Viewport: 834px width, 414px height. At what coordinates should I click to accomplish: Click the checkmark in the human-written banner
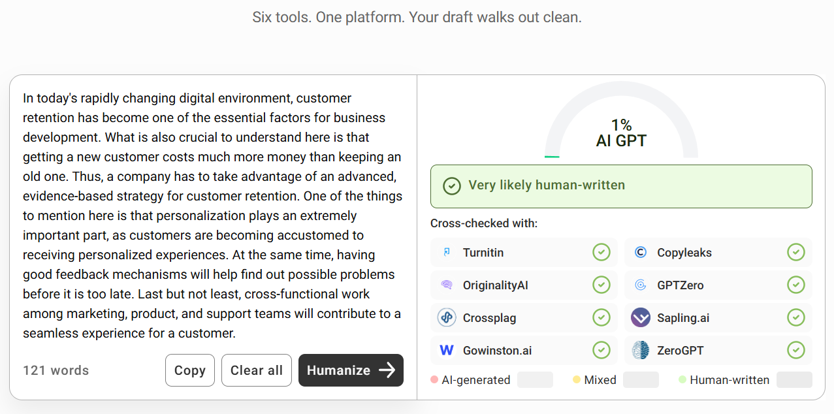click(x=451, y=186)
